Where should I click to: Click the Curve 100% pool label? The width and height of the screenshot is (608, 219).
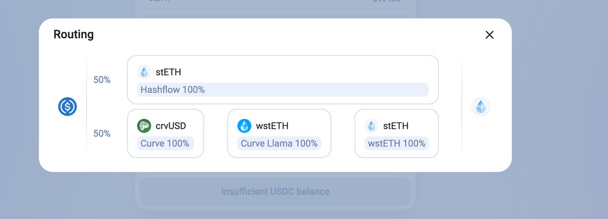165,144
